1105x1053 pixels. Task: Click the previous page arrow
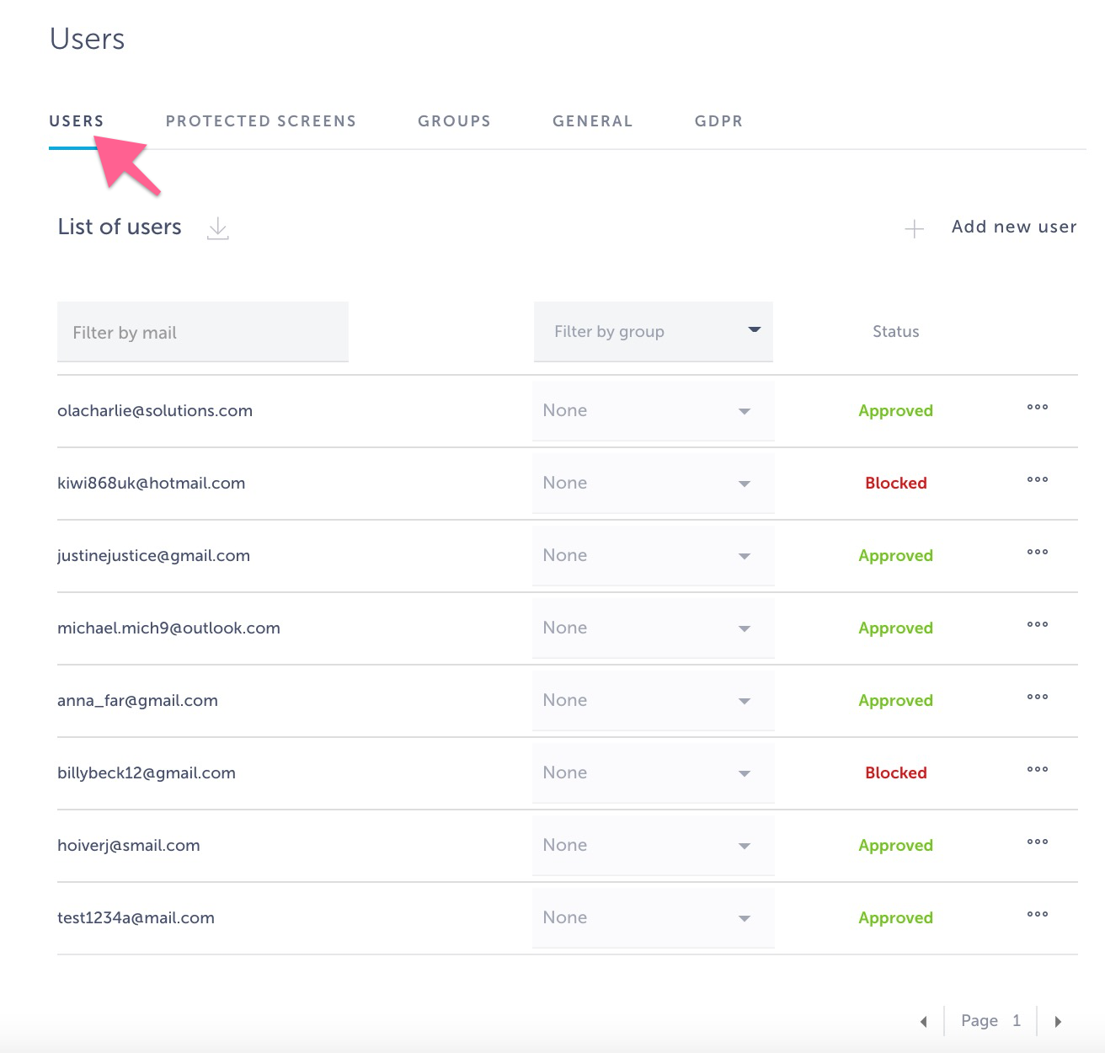[923, 1021]
